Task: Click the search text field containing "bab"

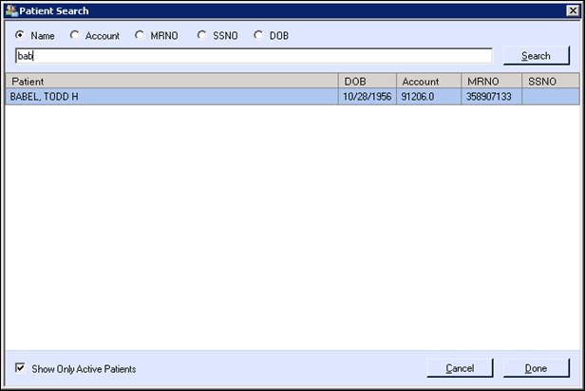Action: click(x=254, y=56)
